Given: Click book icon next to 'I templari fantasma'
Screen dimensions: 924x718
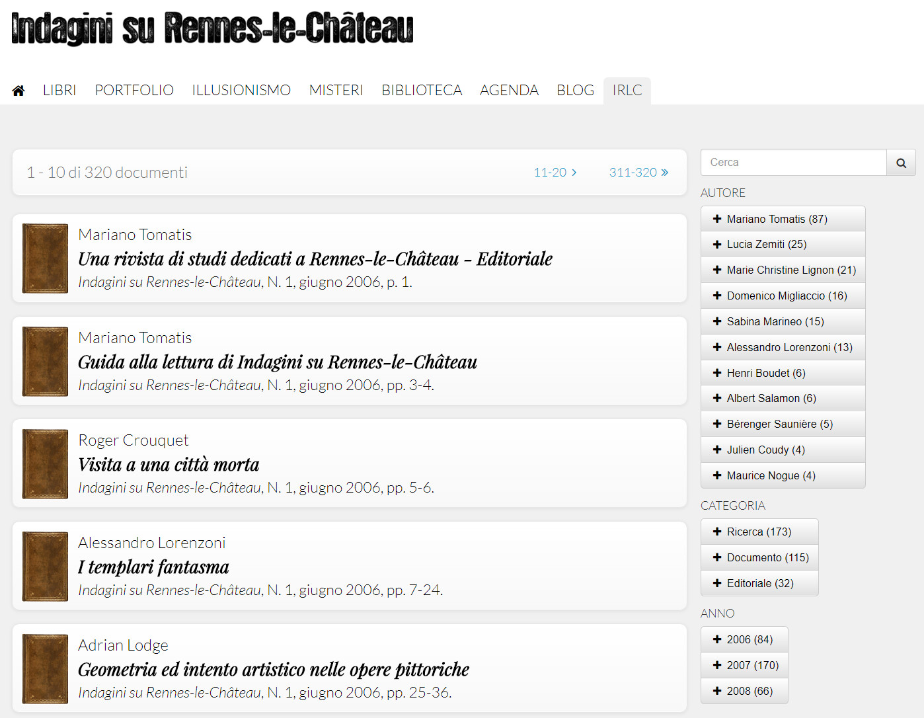Looking at the screenshot, I should [45, 567].
